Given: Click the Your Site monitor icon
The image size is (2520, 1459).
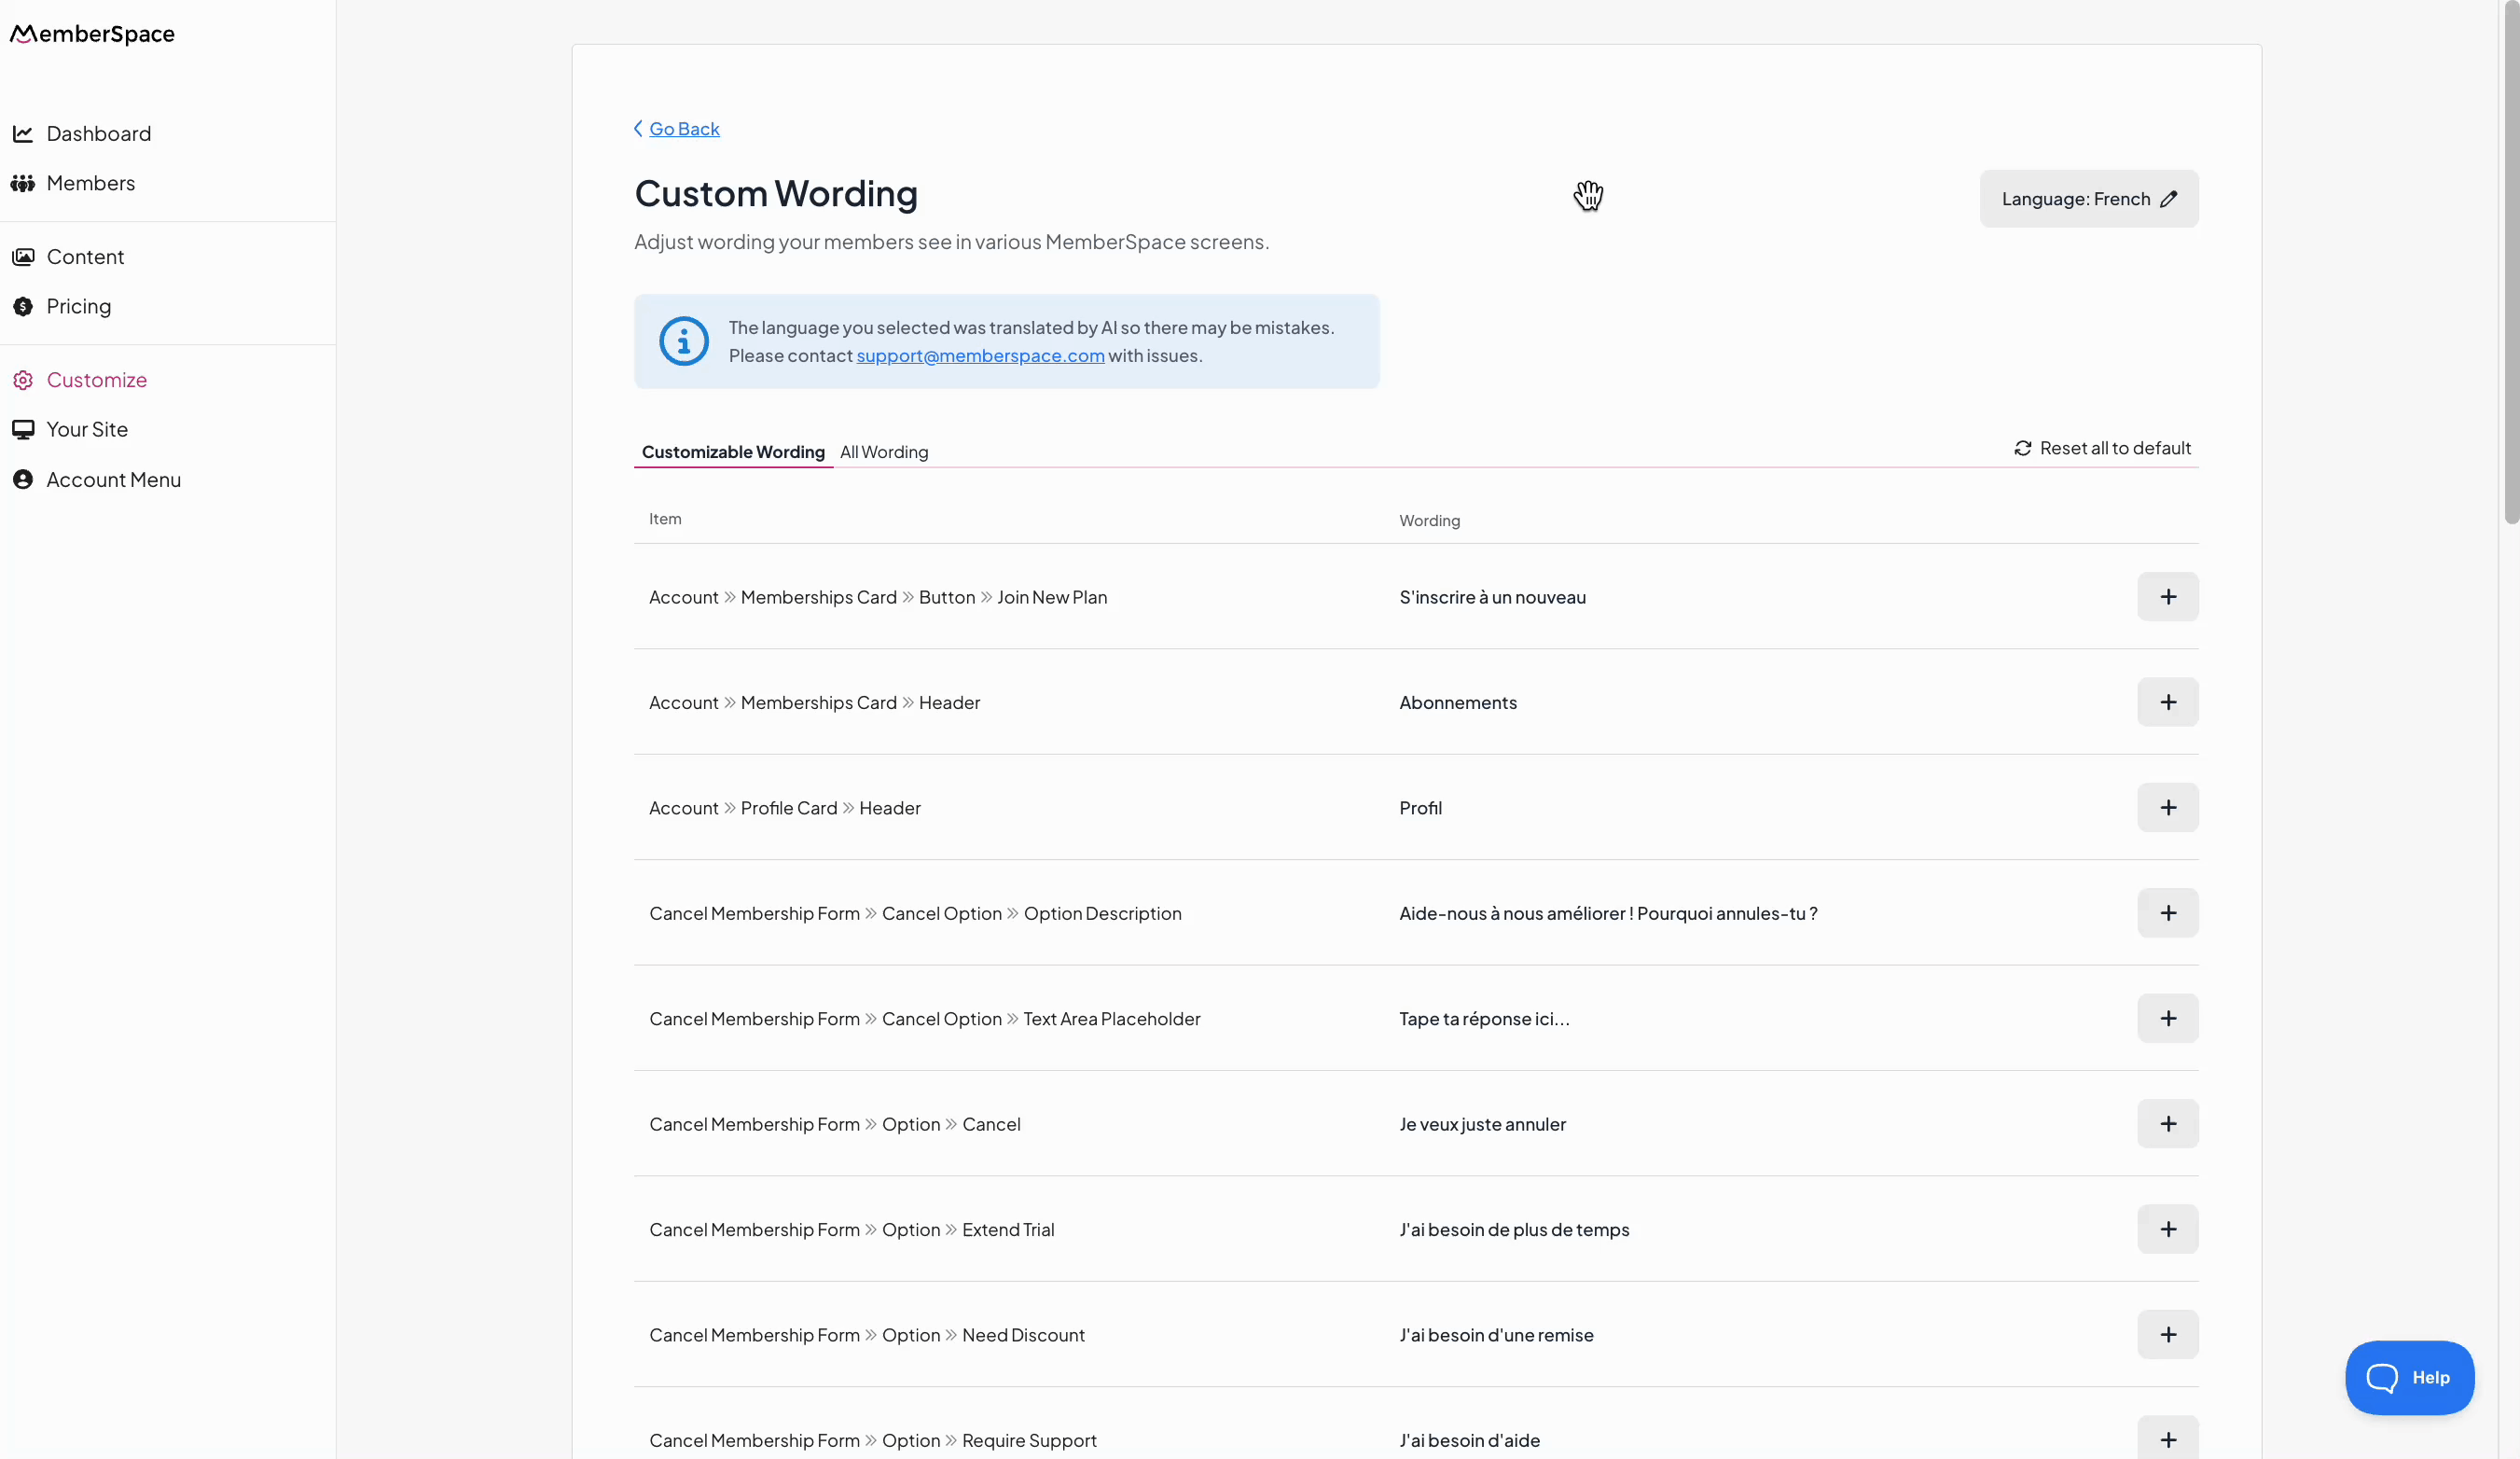Looking at the screenshot, I should 23,429.
